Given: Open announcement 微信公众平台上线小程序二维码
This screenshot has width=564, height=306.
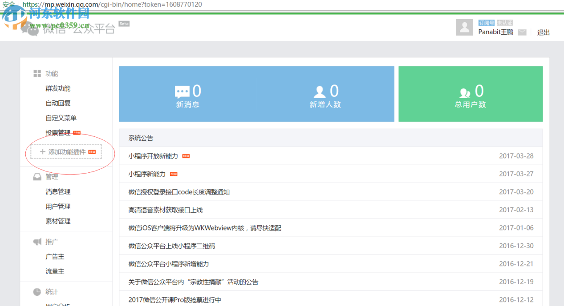Looking at the screenshot, I should (x=172, y=246).
